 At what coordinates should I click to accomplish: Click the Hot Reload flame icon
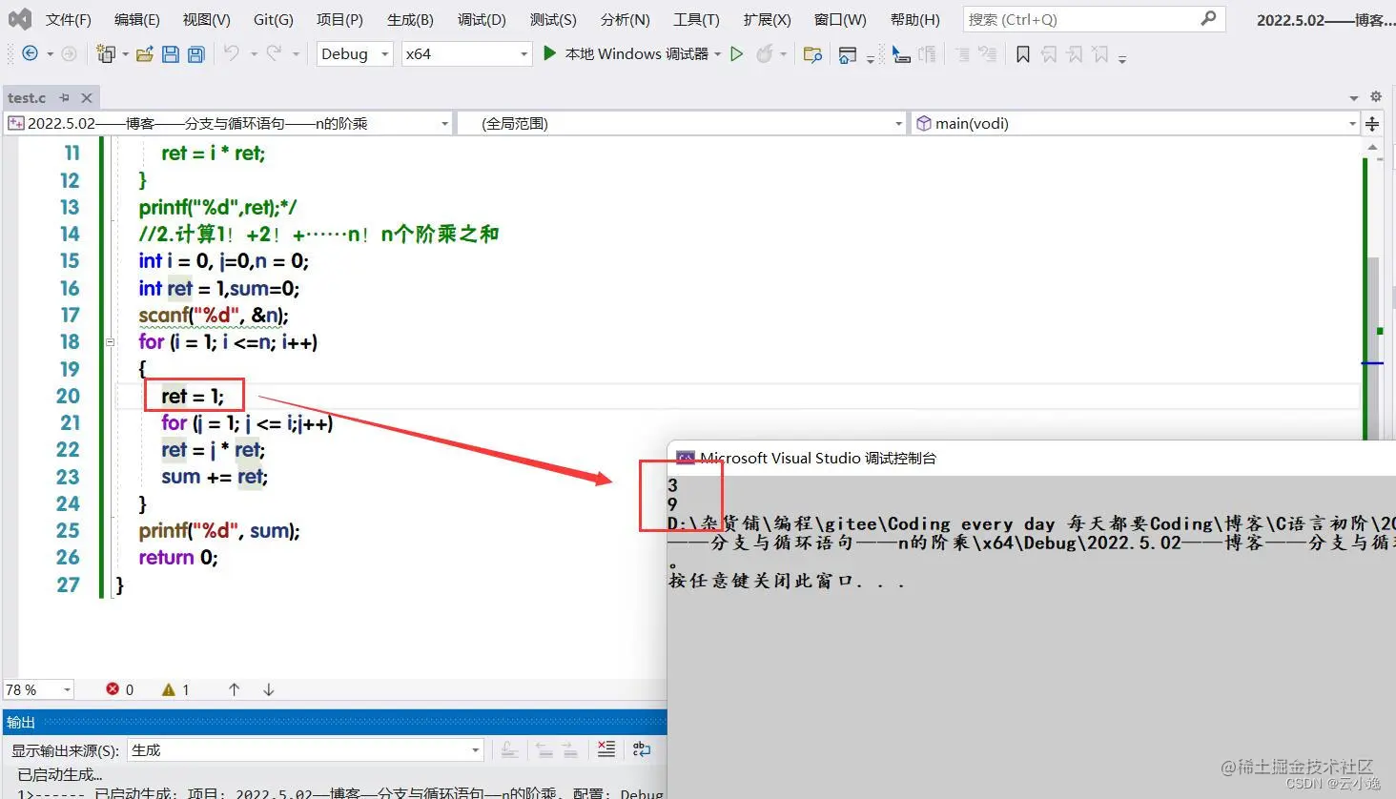(764, 54)
